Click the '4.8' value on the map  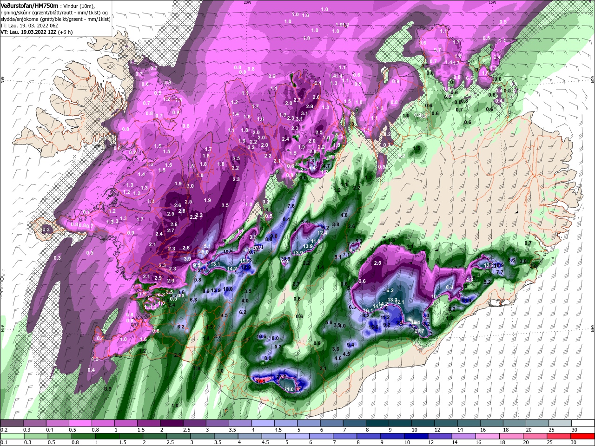coord(344,216)
